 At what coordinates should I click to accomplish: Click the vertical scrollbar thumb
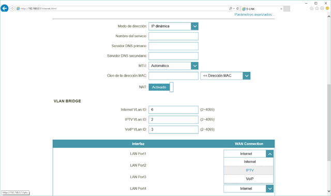click(329, 123)
